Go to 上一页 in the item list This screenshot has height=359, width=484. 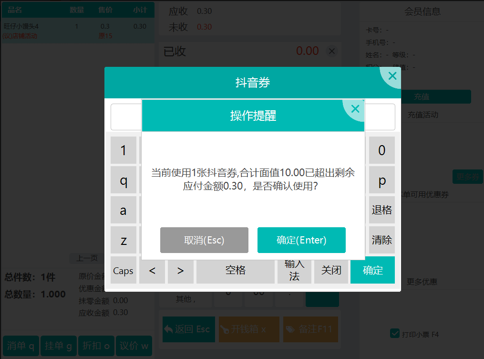tap(87, 258)
